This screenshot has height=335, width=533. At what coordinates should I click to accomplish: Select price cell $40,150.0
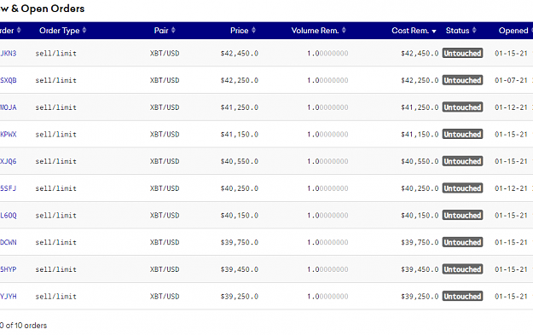click(240, 216)
